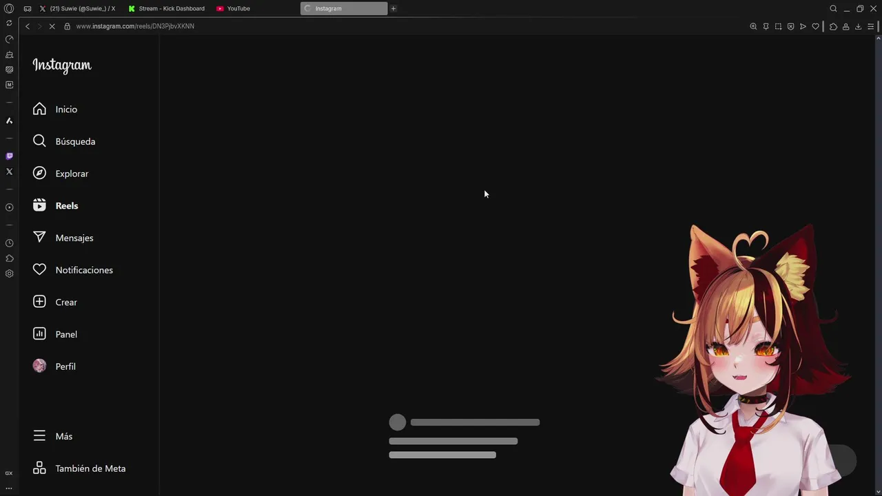Open the Downloads toolbar icon

(x=858, y=26)
